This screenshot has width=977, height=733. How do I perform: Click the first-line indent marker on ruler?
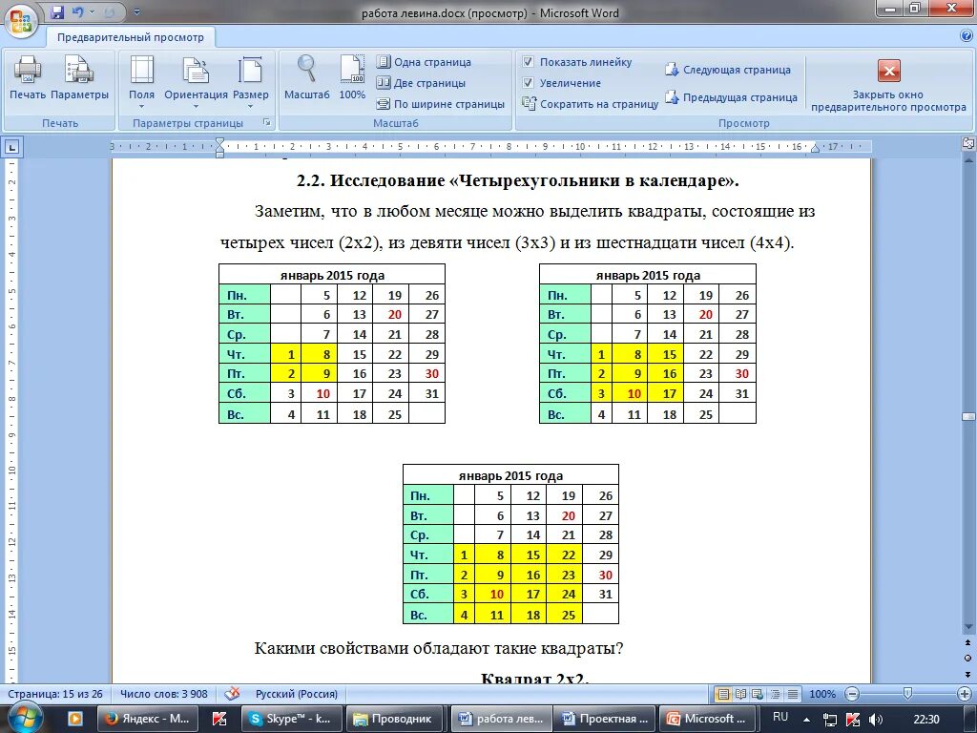(219, 143)
